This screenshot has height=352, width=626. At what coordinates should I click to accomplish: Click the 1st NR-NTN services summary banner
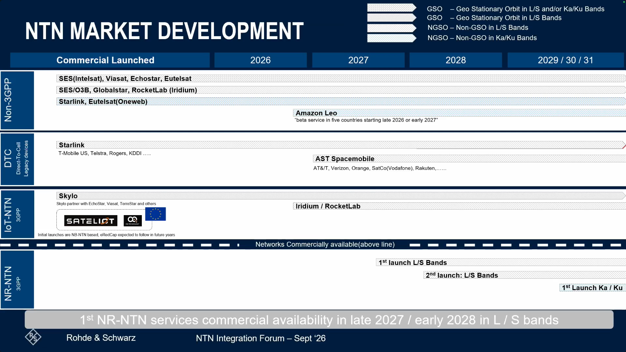pos(319,320)
